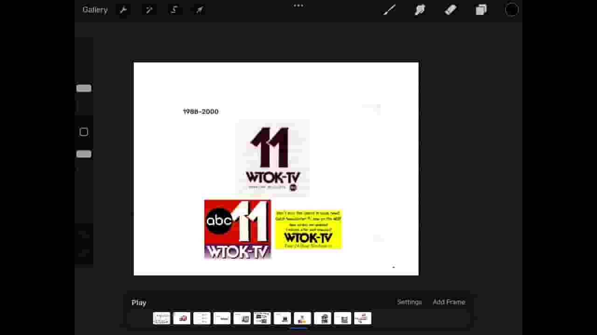Select the third frame thumbnail in the timeline
597x335 pixels.
click(x=202, y=318)
